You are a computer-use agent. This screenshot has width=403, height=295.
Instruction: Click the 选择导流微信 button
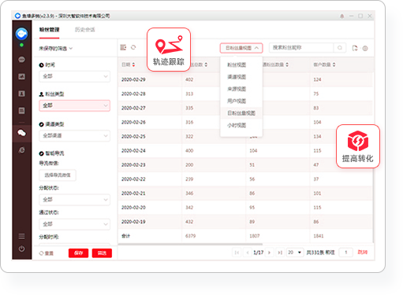(58, 175)
